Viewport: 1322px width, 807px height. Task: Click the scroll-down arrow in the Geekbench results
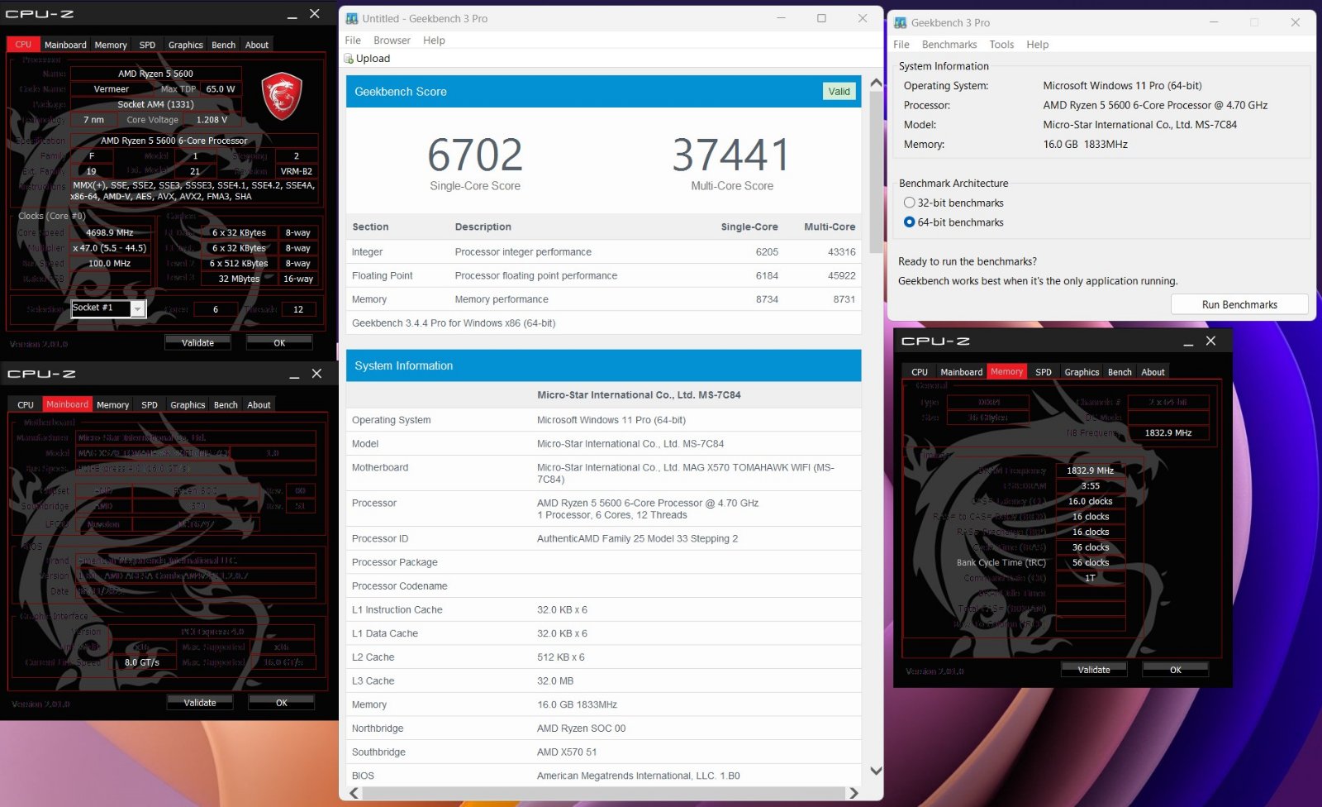pyautogui.click(x=876, y=771)
